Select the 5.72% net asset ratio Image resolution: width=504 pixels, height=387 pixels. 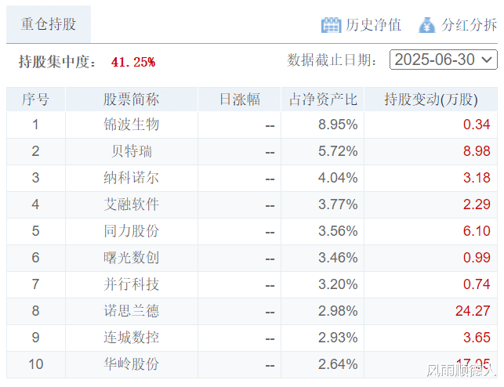pyautogui.click(x=338, y=151)
